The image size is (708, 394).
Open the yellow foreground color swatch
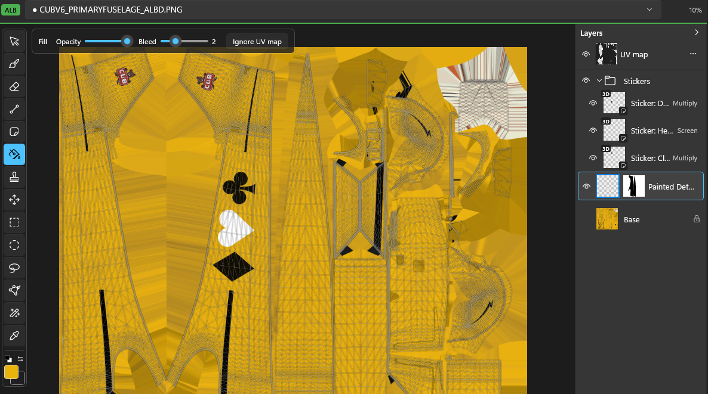(x=11, y=373)
